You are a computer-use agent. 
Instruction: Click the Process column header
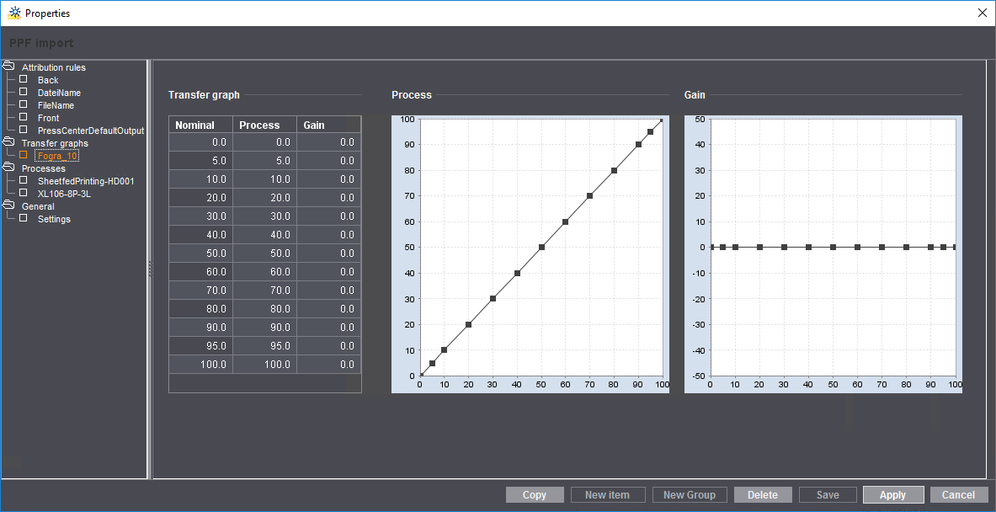[x=265, y=125]
